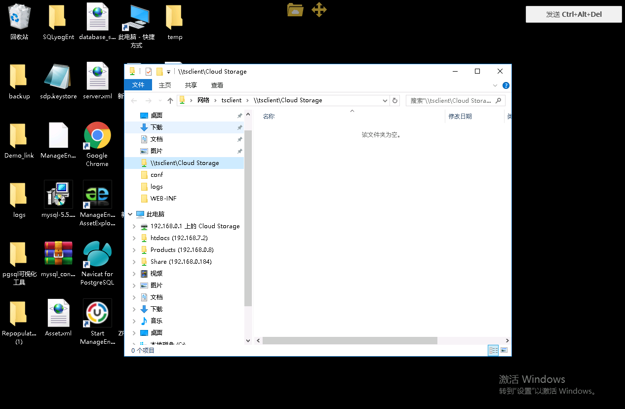Switch to details view layout
This screenshot has width=625, height=409.
point(493,350)
